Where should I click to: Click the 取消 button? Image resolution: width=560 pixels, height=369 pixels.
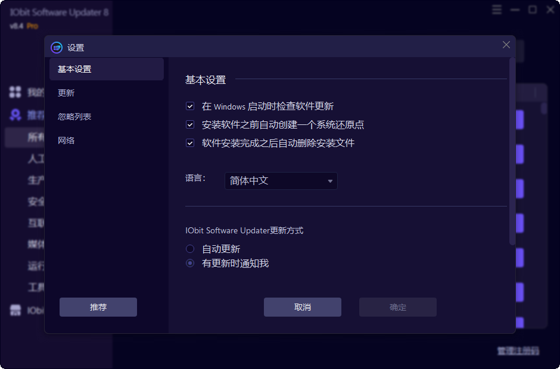[302, 307]
